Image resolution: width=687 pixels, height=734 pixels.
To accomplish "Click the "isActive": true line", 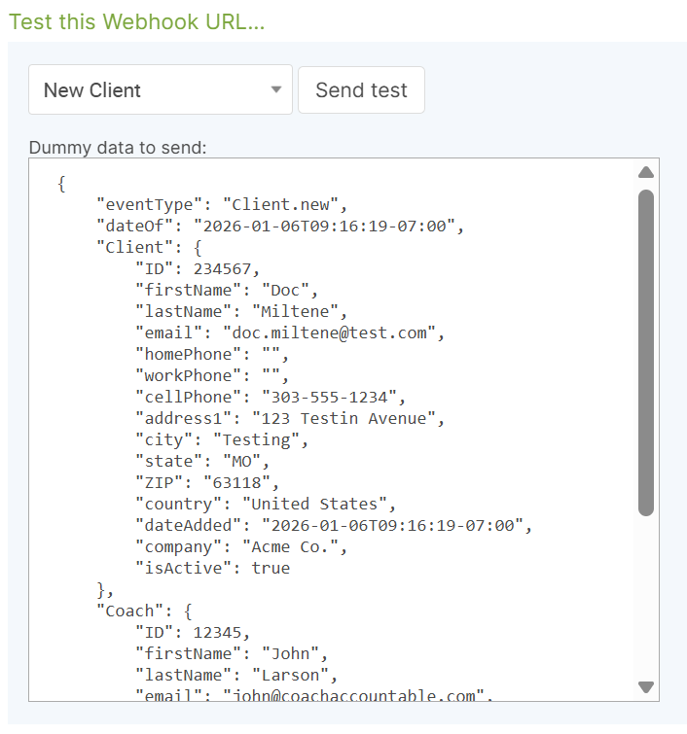I will (x=212, y=569).
